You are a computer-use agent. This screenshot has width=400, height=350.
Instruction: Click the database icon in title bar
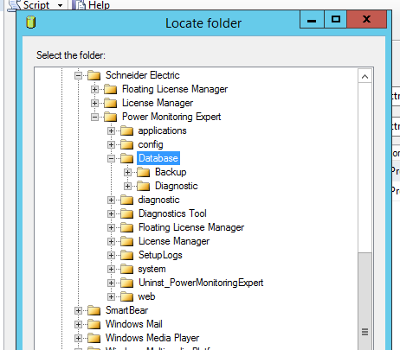(x=31, y=22)
